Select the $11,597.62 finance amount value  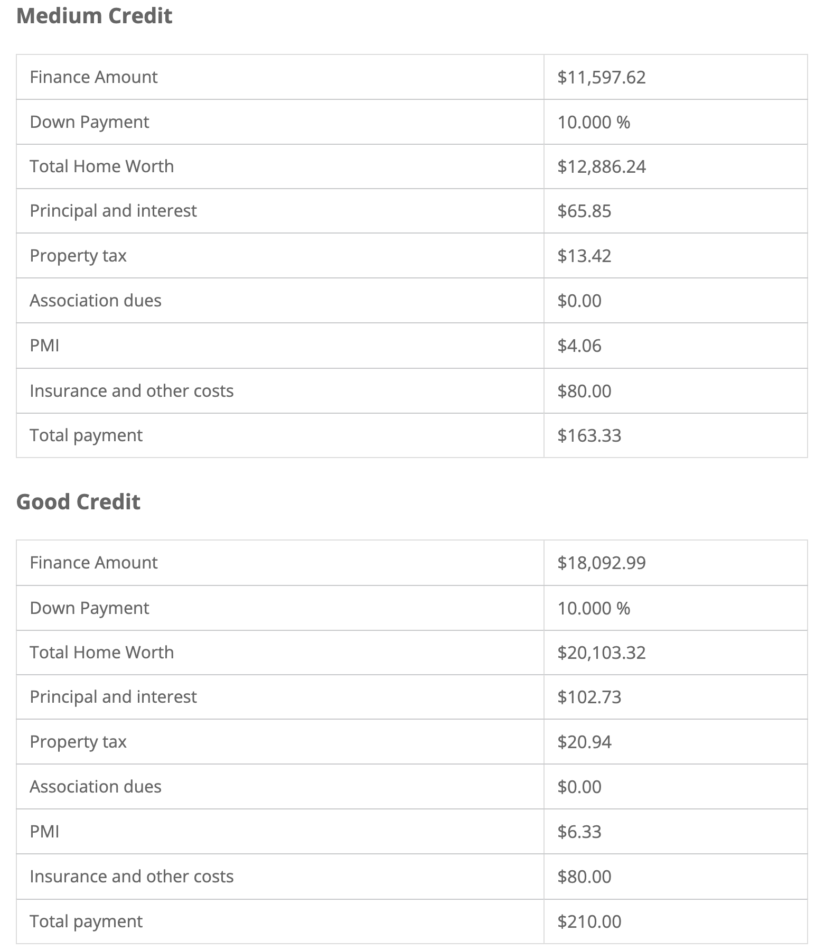click(x=602, y=78)
